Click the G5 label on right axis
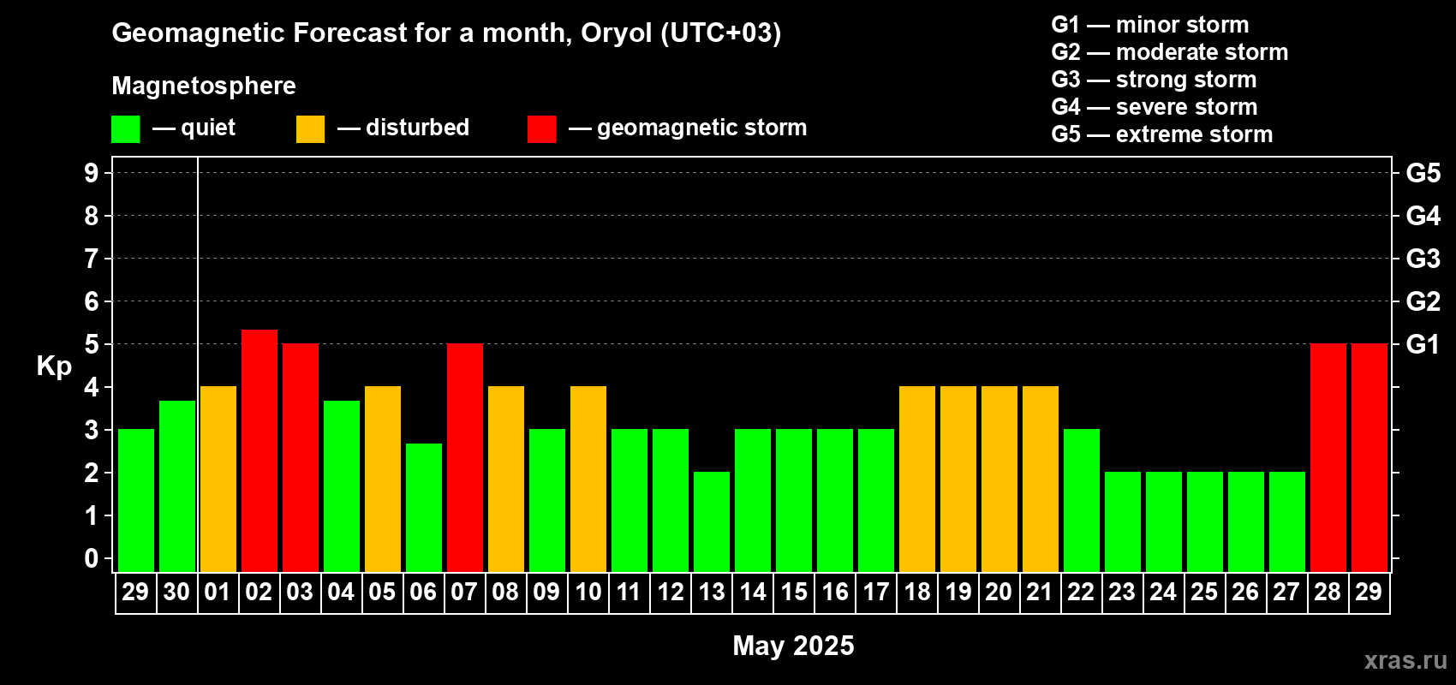 tap(1423, 173)
